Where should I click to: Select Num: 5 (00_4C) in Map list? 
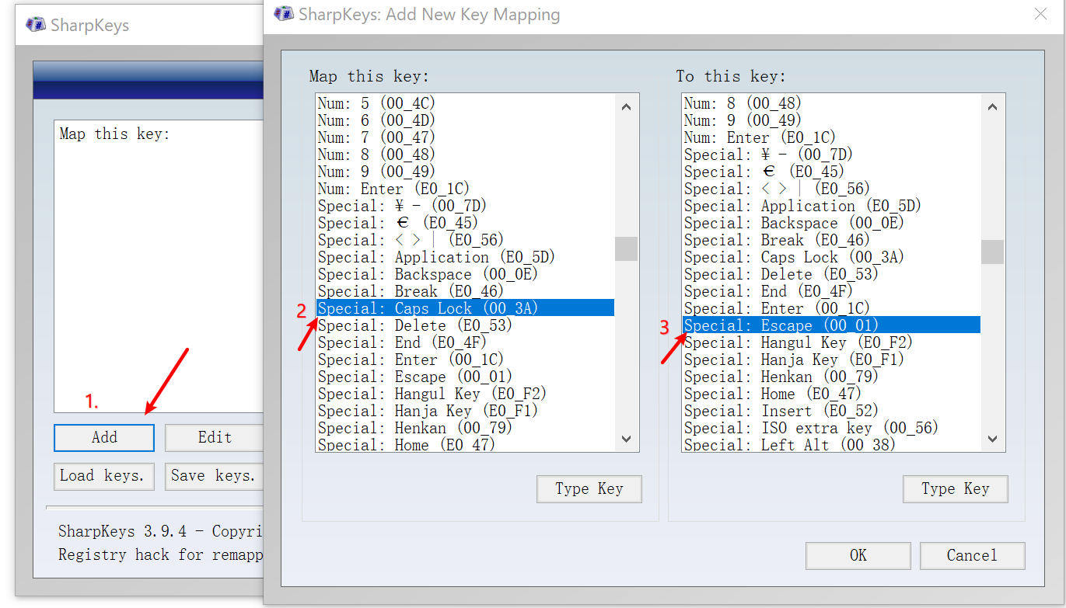click(x=465, y=103)
